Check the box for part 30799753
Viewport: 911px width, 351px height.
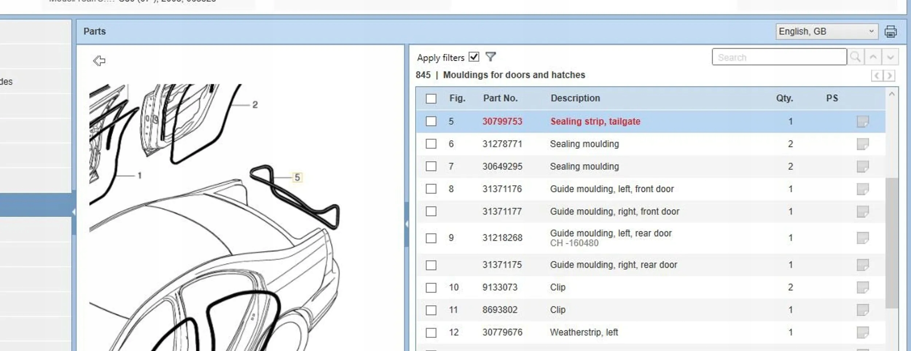[431, 121]
